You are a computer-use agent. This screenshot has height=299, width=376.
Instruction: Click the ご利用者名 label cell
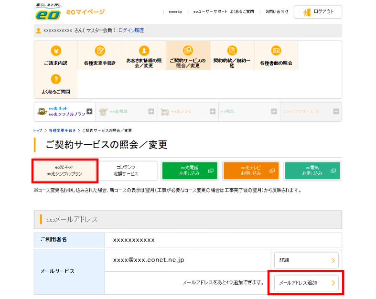tap(69, 240)
